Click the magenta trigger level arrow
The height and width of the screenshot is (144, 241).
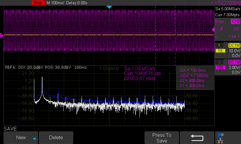tap(213, 29)
